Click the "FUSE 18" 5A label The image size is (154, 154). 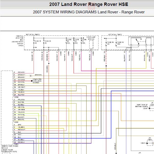[x=110, y=43]
